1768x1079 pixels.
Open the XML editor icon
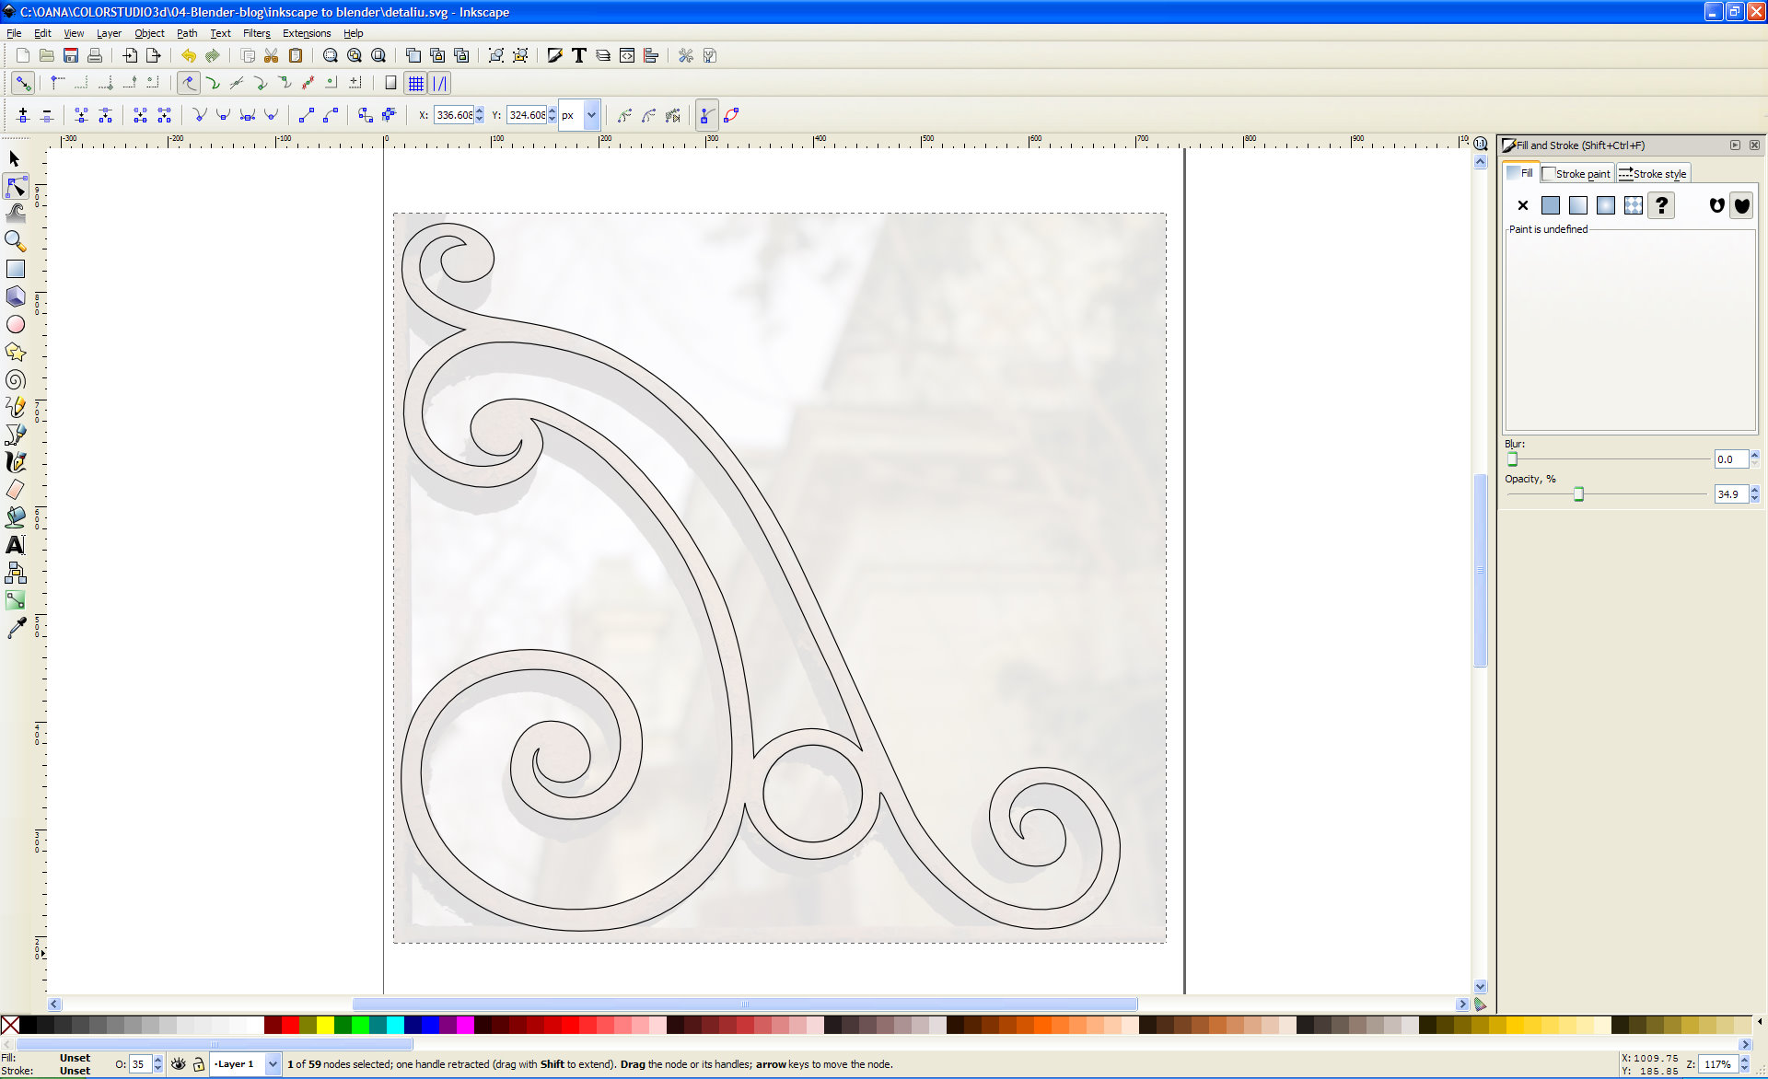pos(627,55)
